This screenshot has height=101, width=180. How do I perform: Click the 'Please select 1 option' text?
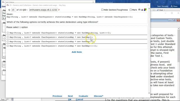point(17,27)
